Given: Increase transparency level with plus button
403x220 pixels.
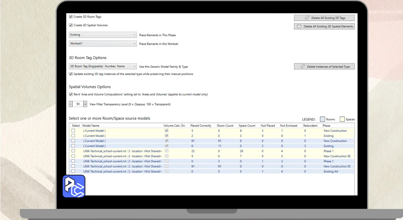Looking at the screenshot, I should [85, 104].
